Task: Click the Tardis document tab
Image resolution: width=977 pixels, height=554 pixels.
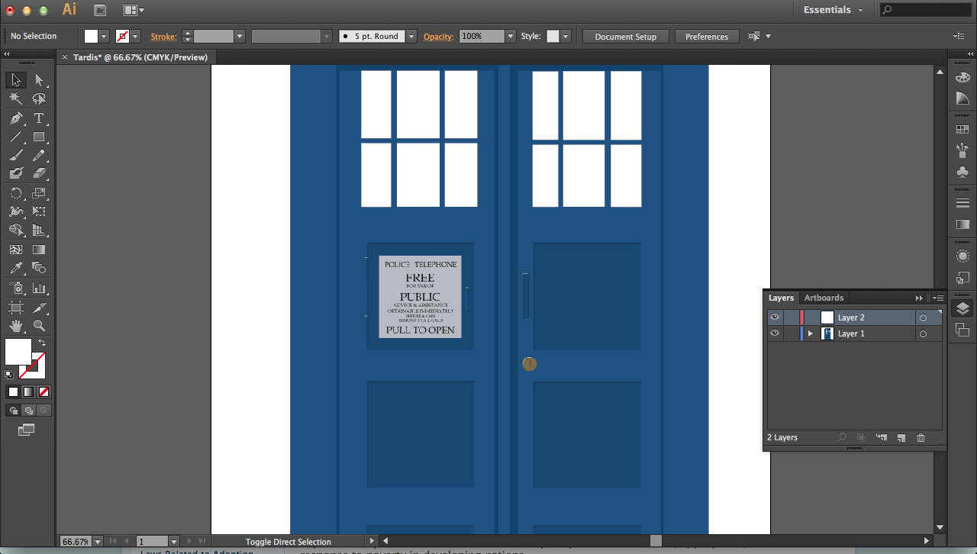Action: pos(140,57)
